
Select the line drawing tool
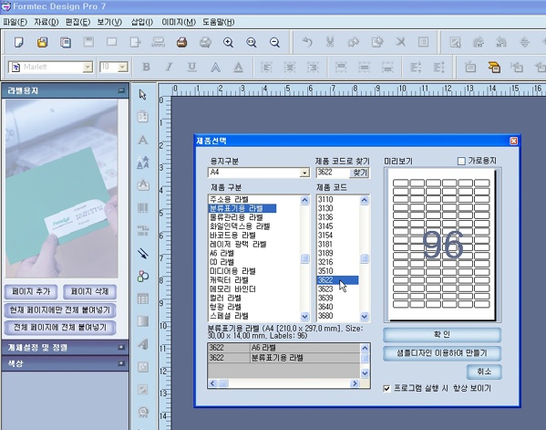pos(143,254)
